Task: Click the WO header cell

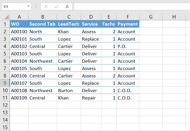Action: pos(19,24)
